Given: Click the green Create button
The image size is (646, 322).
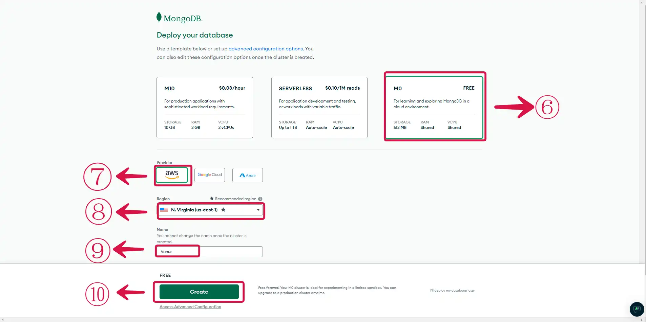Looking at the screenshot, I should (x=199, y=292).
